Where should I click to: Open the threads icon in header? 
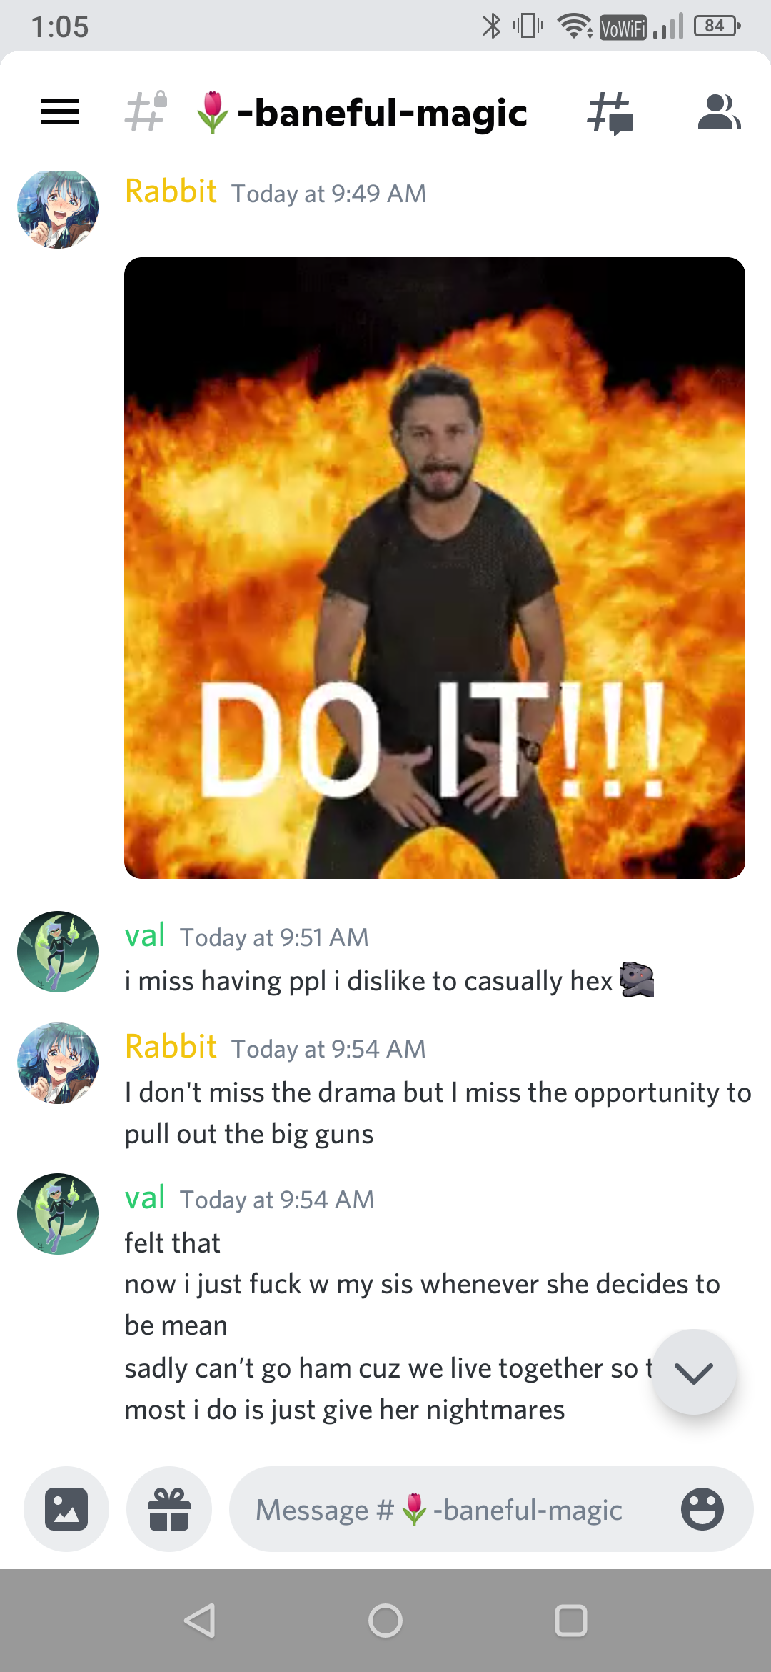(610, 113)
